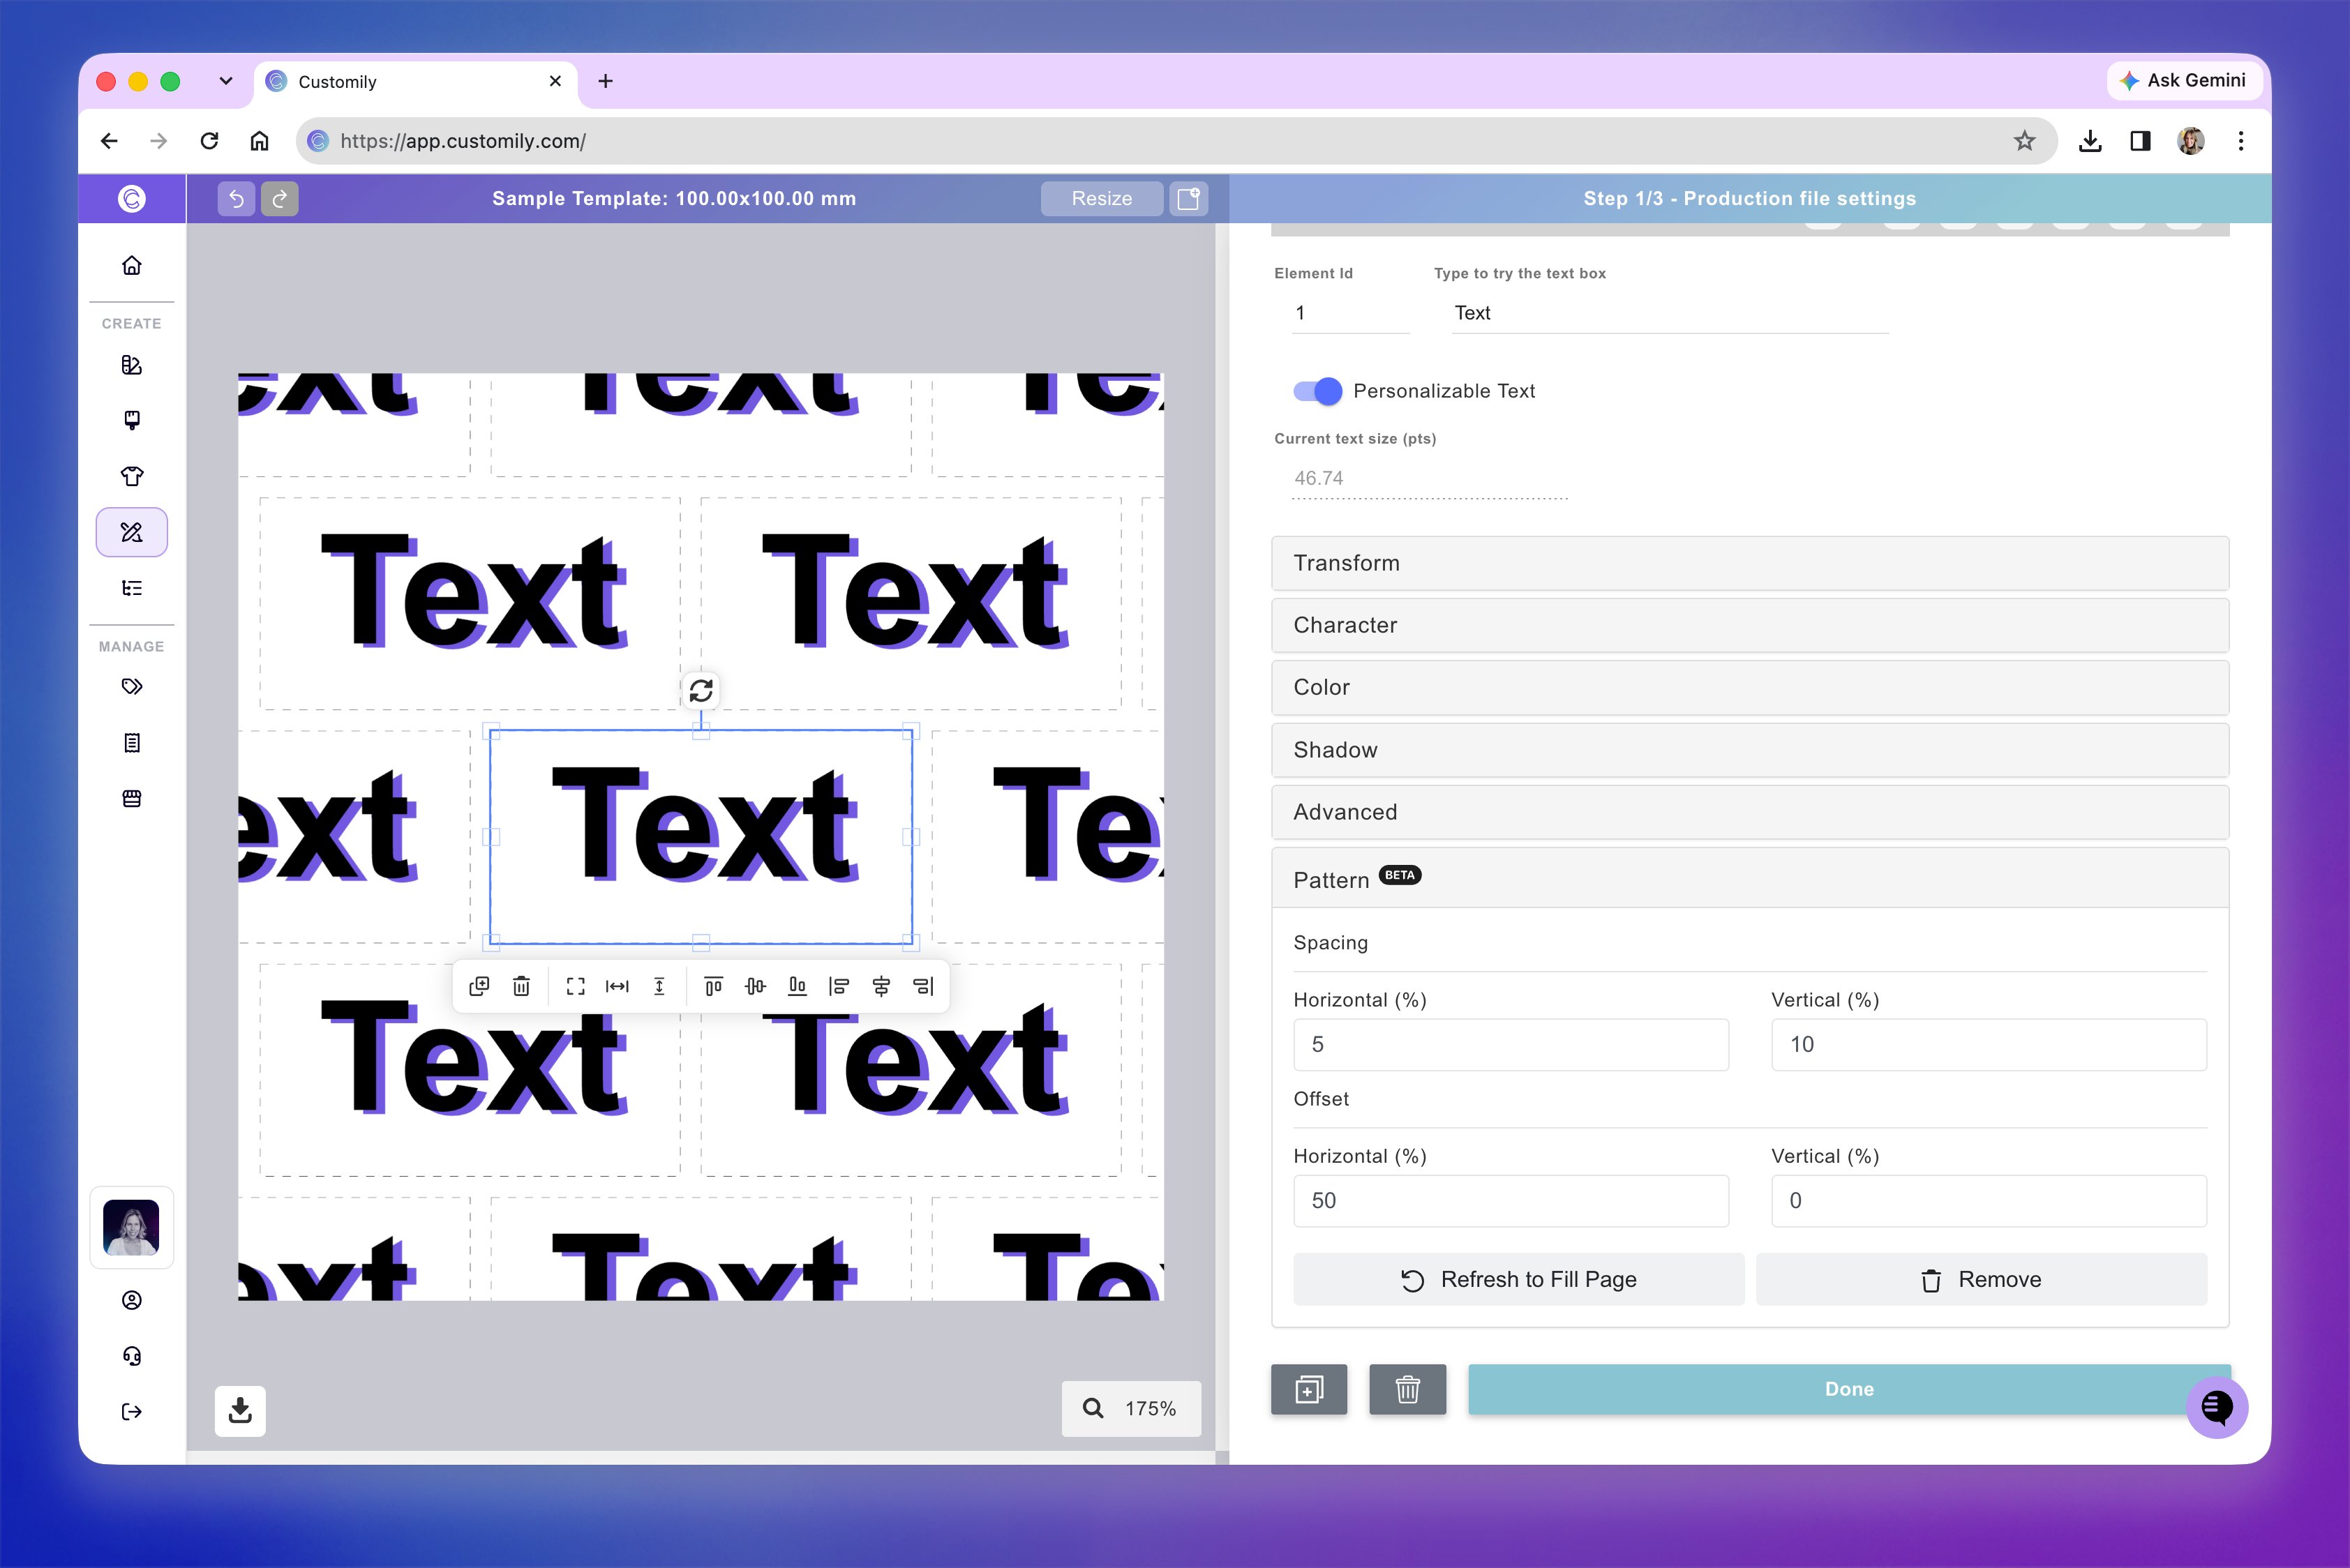Toggle the Personalizable Text switch
The image size is (2350, 1568).
[x=1317, y=391]
